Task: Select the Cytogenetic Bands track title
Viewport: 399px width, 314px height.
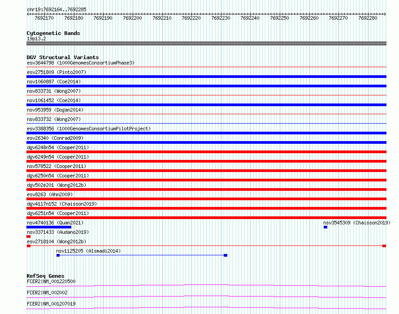Action: coord(53,33)
